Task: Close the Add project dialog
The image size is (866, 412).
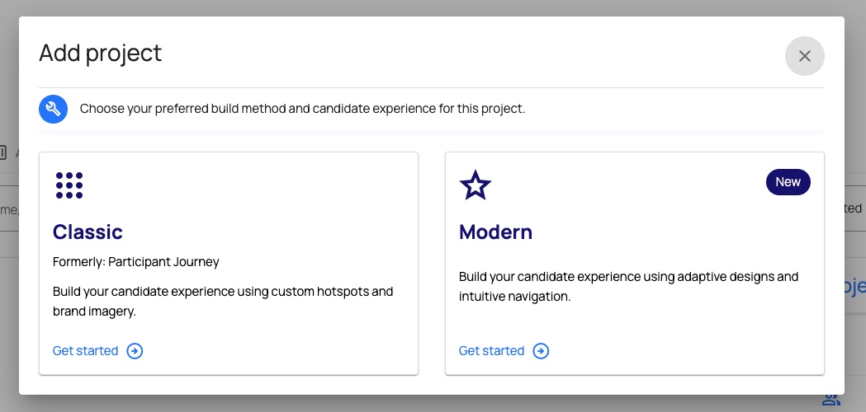Action: click(804, 56)
